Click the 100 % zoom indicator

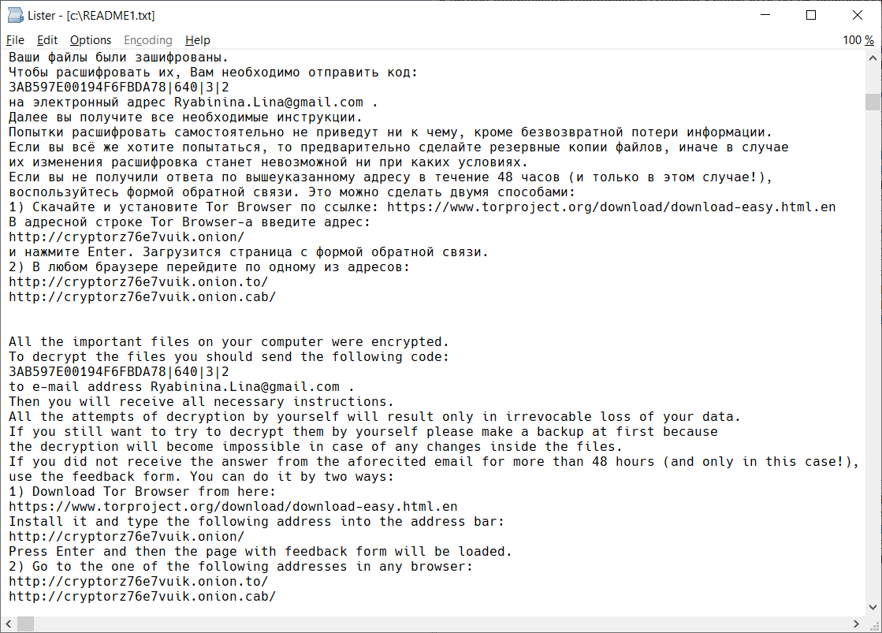click(858, 40)
